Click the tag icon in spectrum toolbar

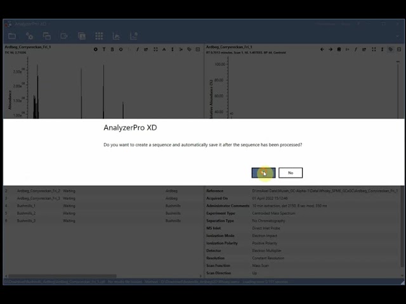click(x=391, y=49)
